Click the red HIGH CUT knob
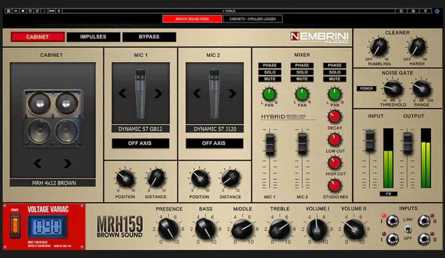This screenshot has width=445, height=258. point(335,163)
